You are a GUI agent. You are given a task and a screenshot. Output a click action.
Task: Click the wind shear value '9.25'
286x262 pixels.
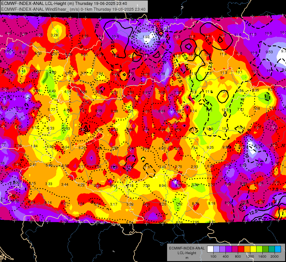(210, 148)
